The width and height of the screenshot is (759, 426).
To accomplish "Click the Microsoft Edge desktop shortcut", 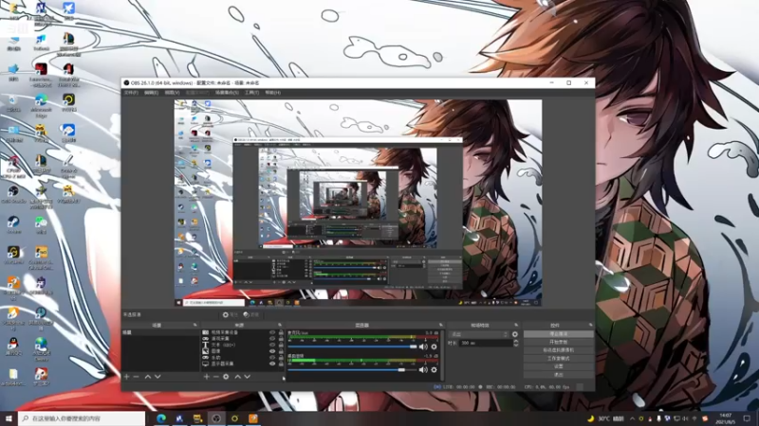I will tap(41, 105).
